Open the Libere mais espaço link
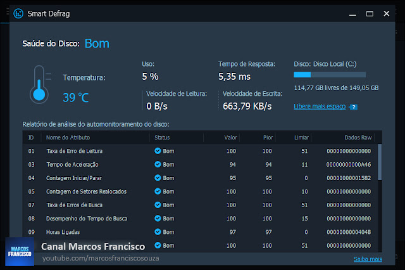Viewport: 405px width, 270px height. pyautogui.click(x=320, y=106)
